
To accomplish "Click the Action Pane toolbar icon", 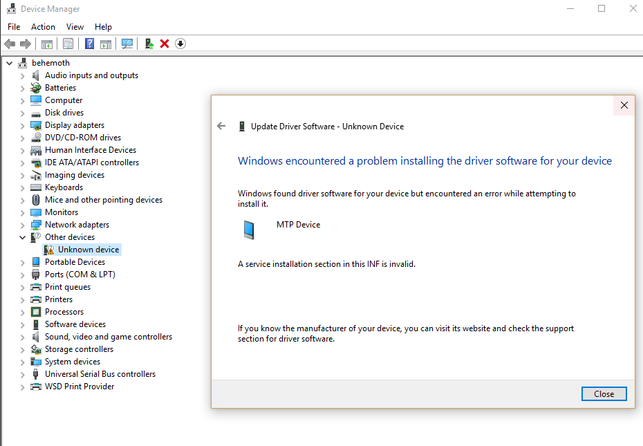I will coord(106,44).
